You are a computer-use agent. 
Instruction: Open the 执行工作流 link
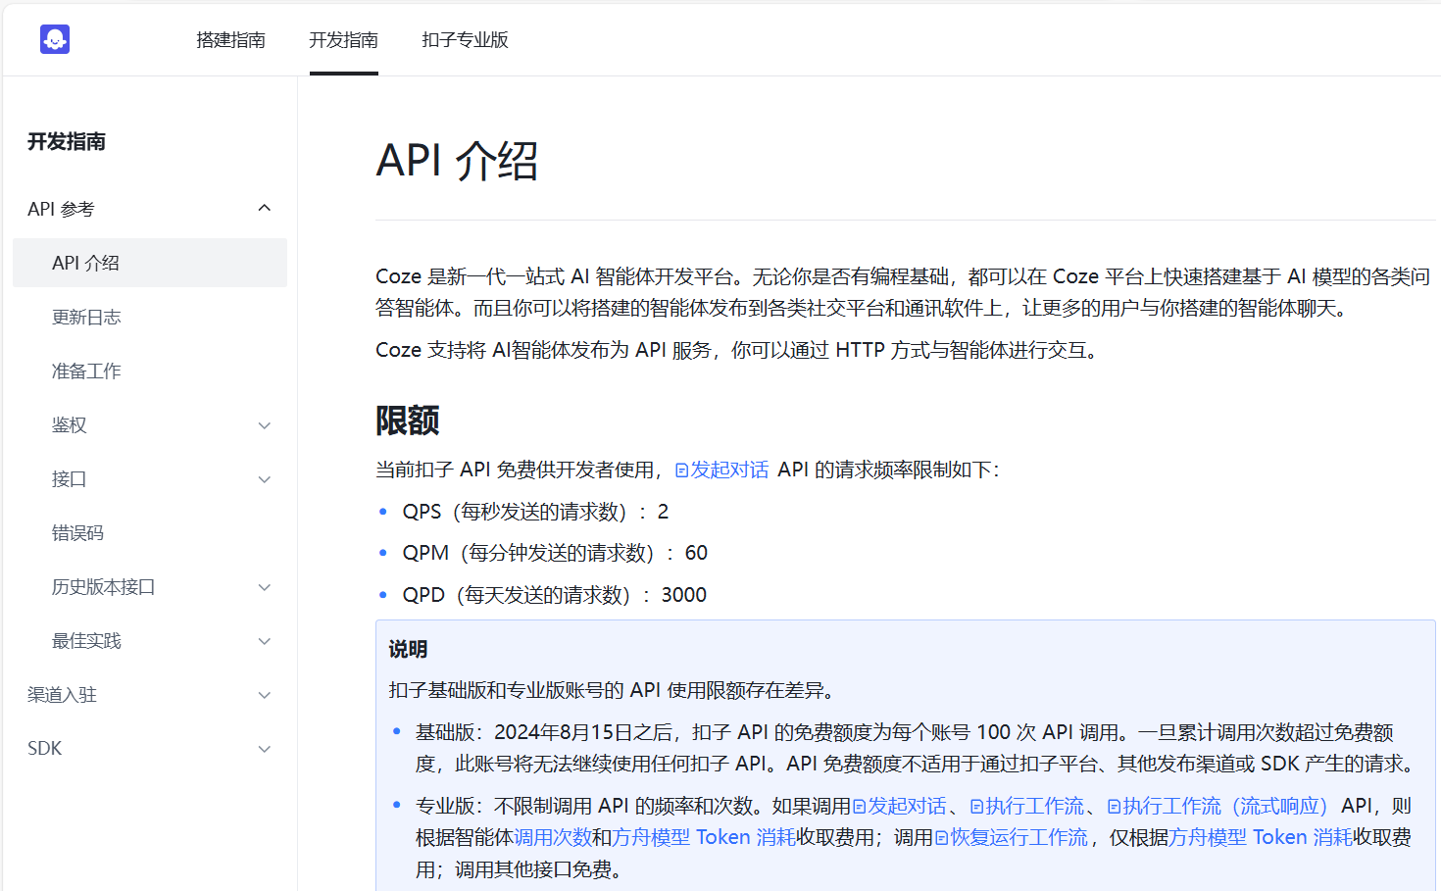coord(1034,806)
